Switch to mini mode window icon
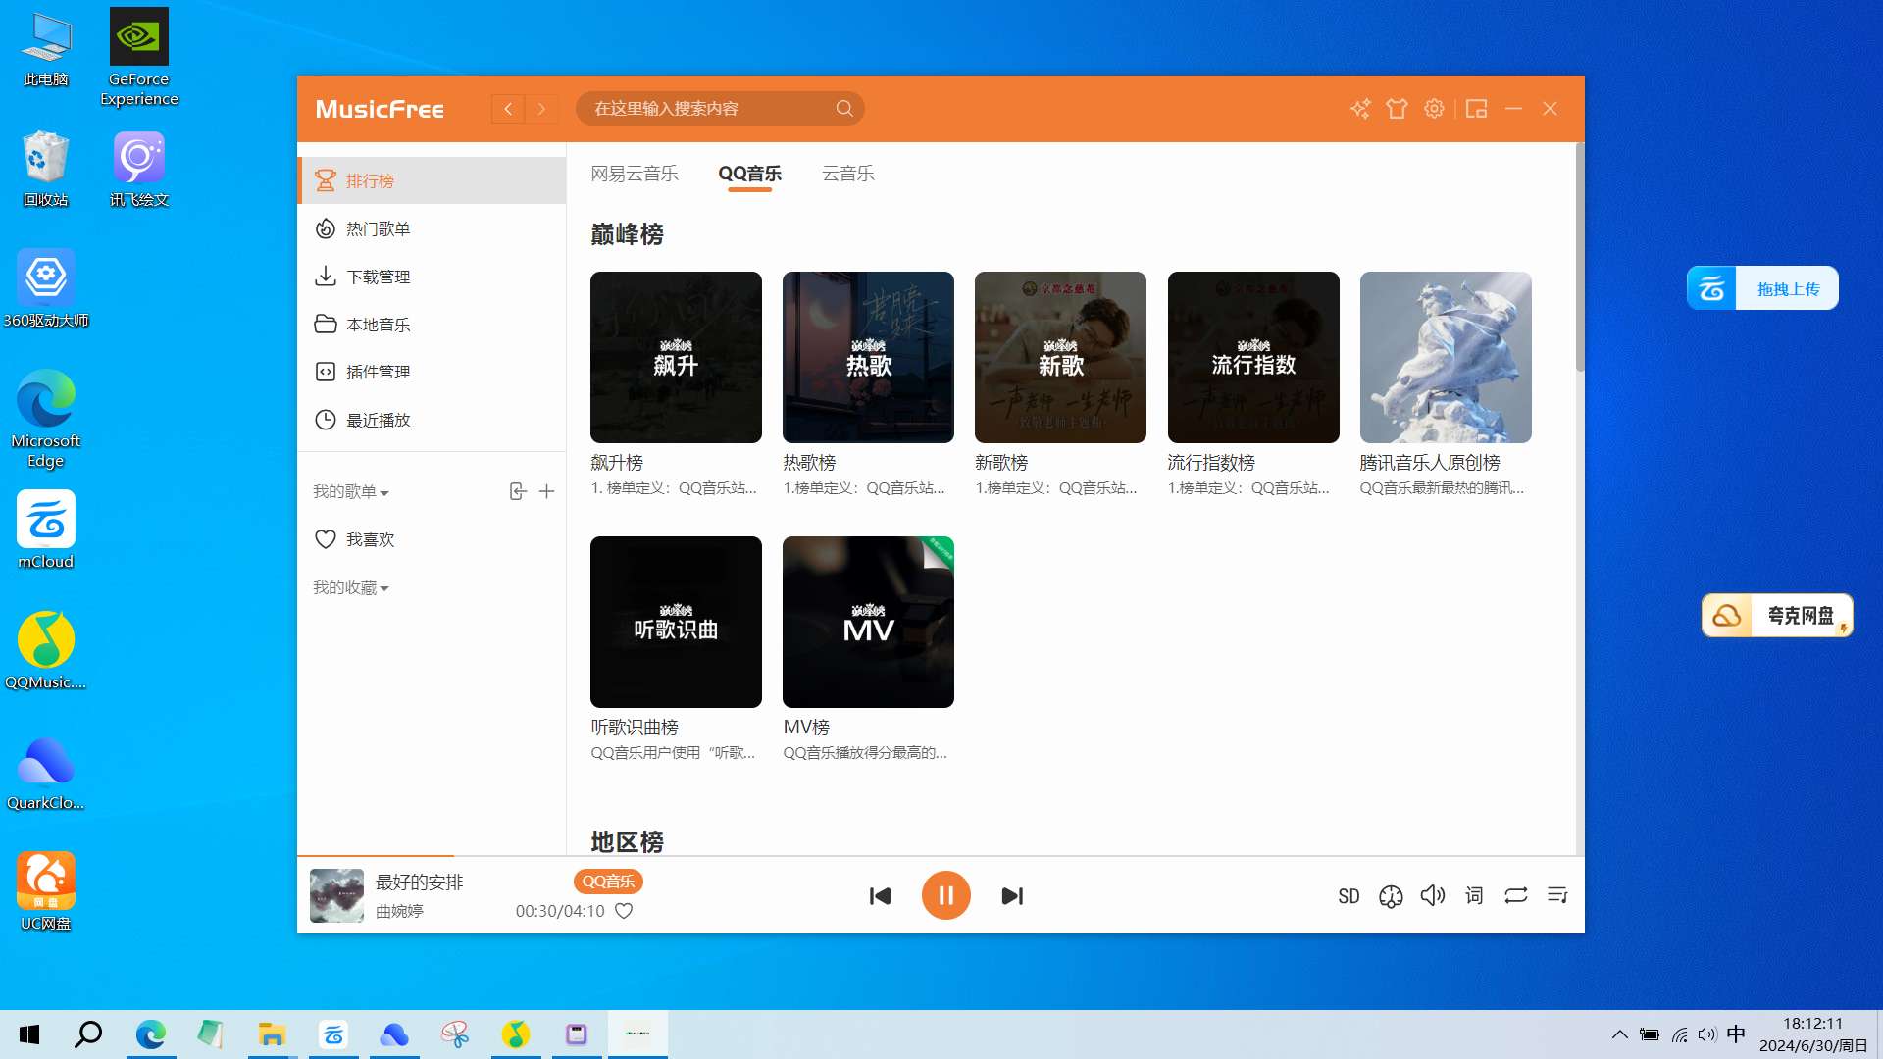This screenshot has height=1059, width=1883. coord(1476,109)
